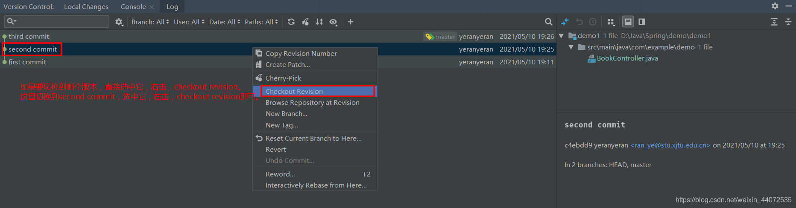The image size is (796, 208).
Task: Open the Branch: All filter
Action: (x=150, y=22)
